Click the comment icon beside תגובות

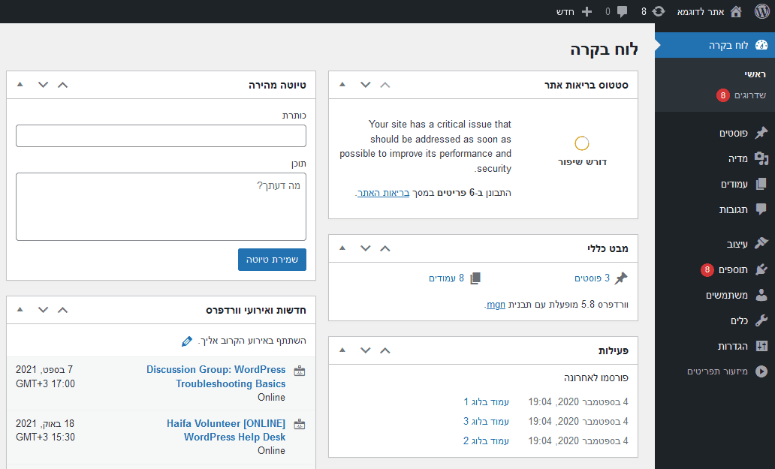tap(761, 209)
